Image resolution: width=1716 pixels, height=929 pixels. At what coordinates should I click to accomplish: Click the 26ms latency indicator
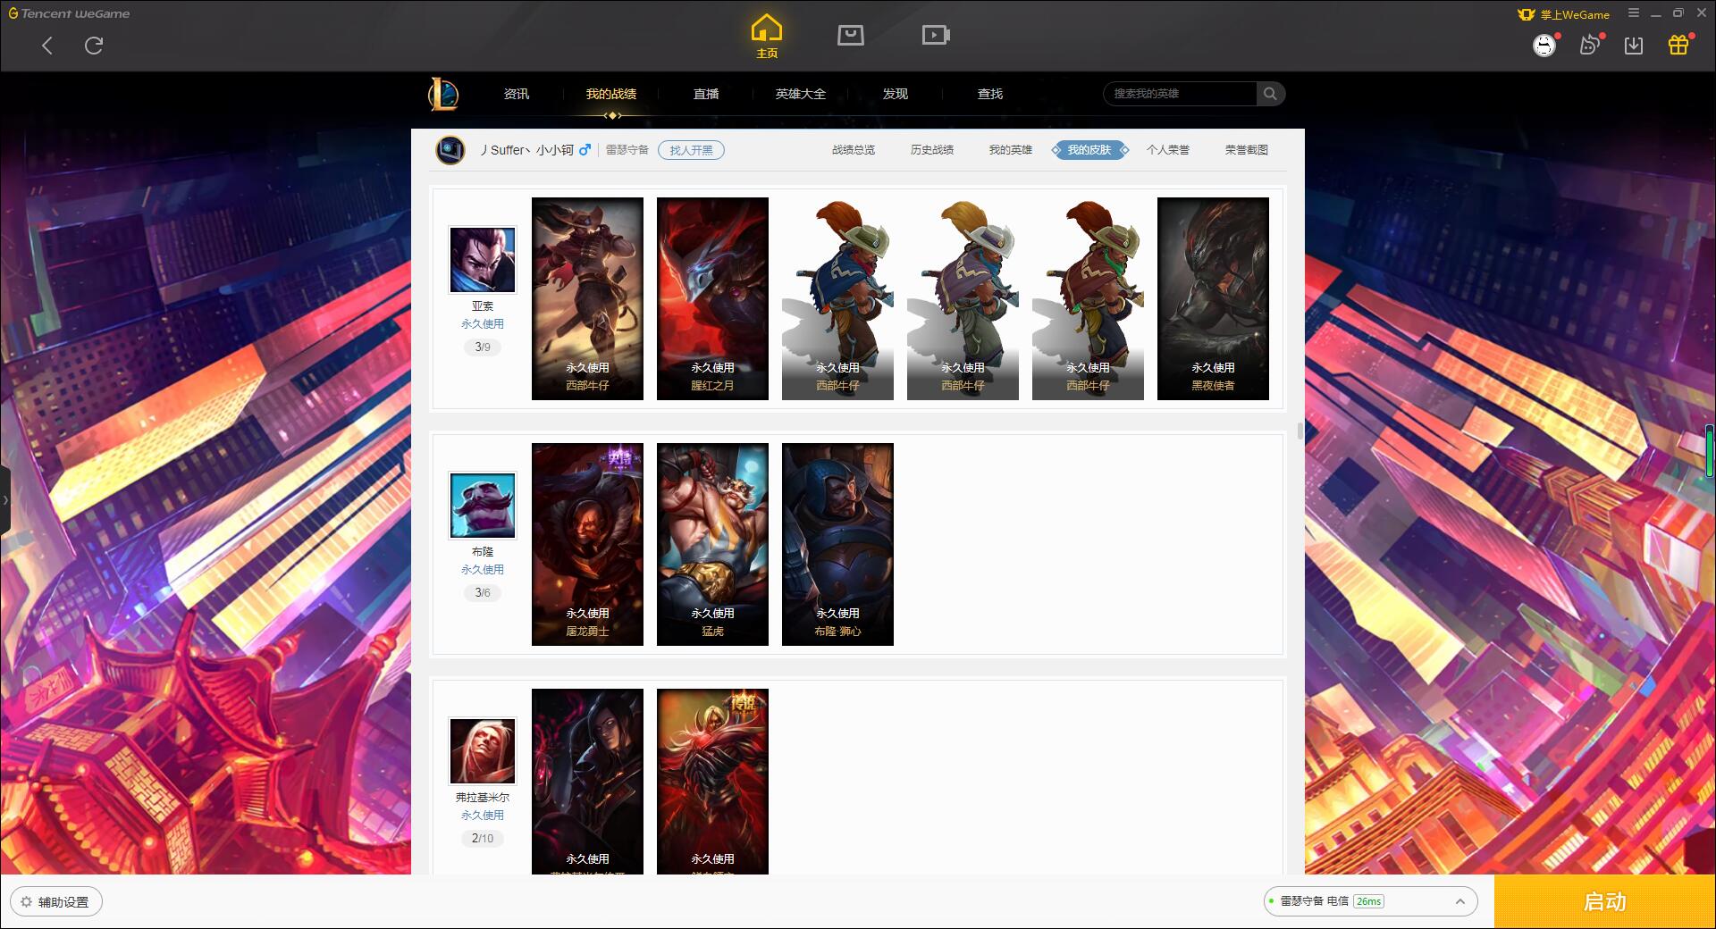click(1368, 901)
